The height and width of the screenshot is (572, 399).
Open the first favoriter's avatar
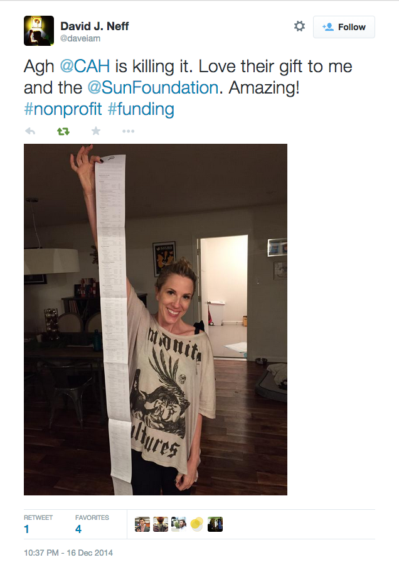click(142, 524)
